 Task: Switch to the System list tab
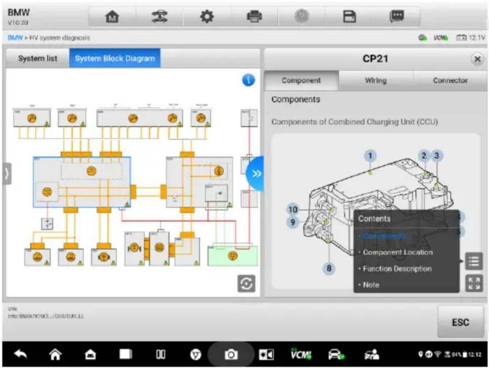click(38, 58)
